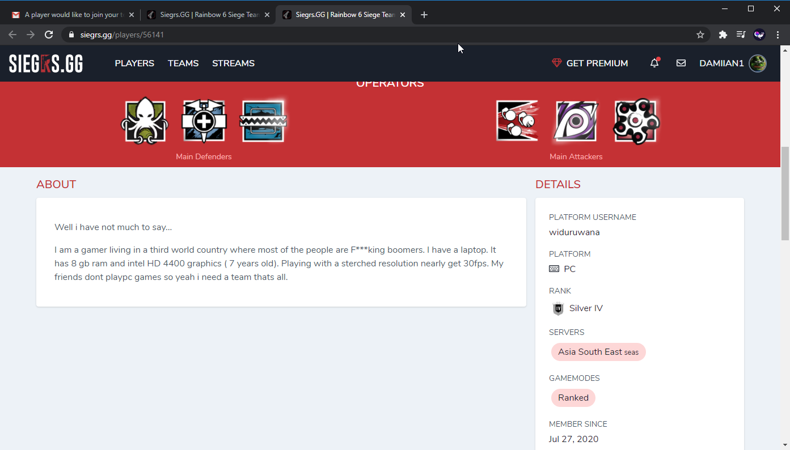Viewport: 790px width, 450px height.
Task: Click the zigzag-line defender operator icon
Action: click(263, 121)
